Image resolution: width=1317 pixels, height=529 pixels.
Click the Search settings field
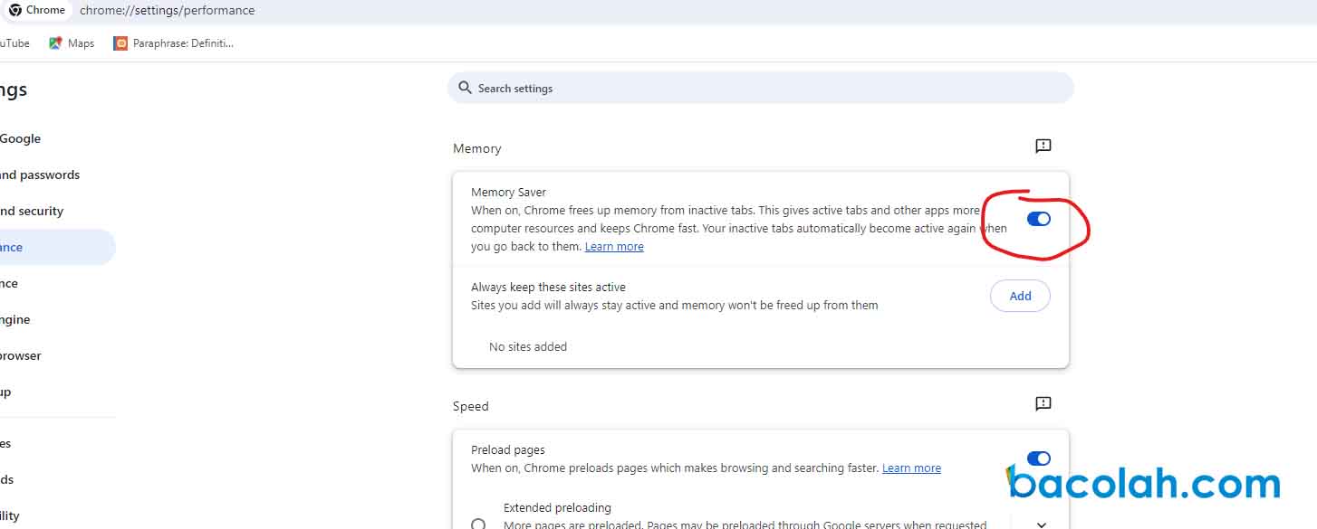tap(761, 88)
